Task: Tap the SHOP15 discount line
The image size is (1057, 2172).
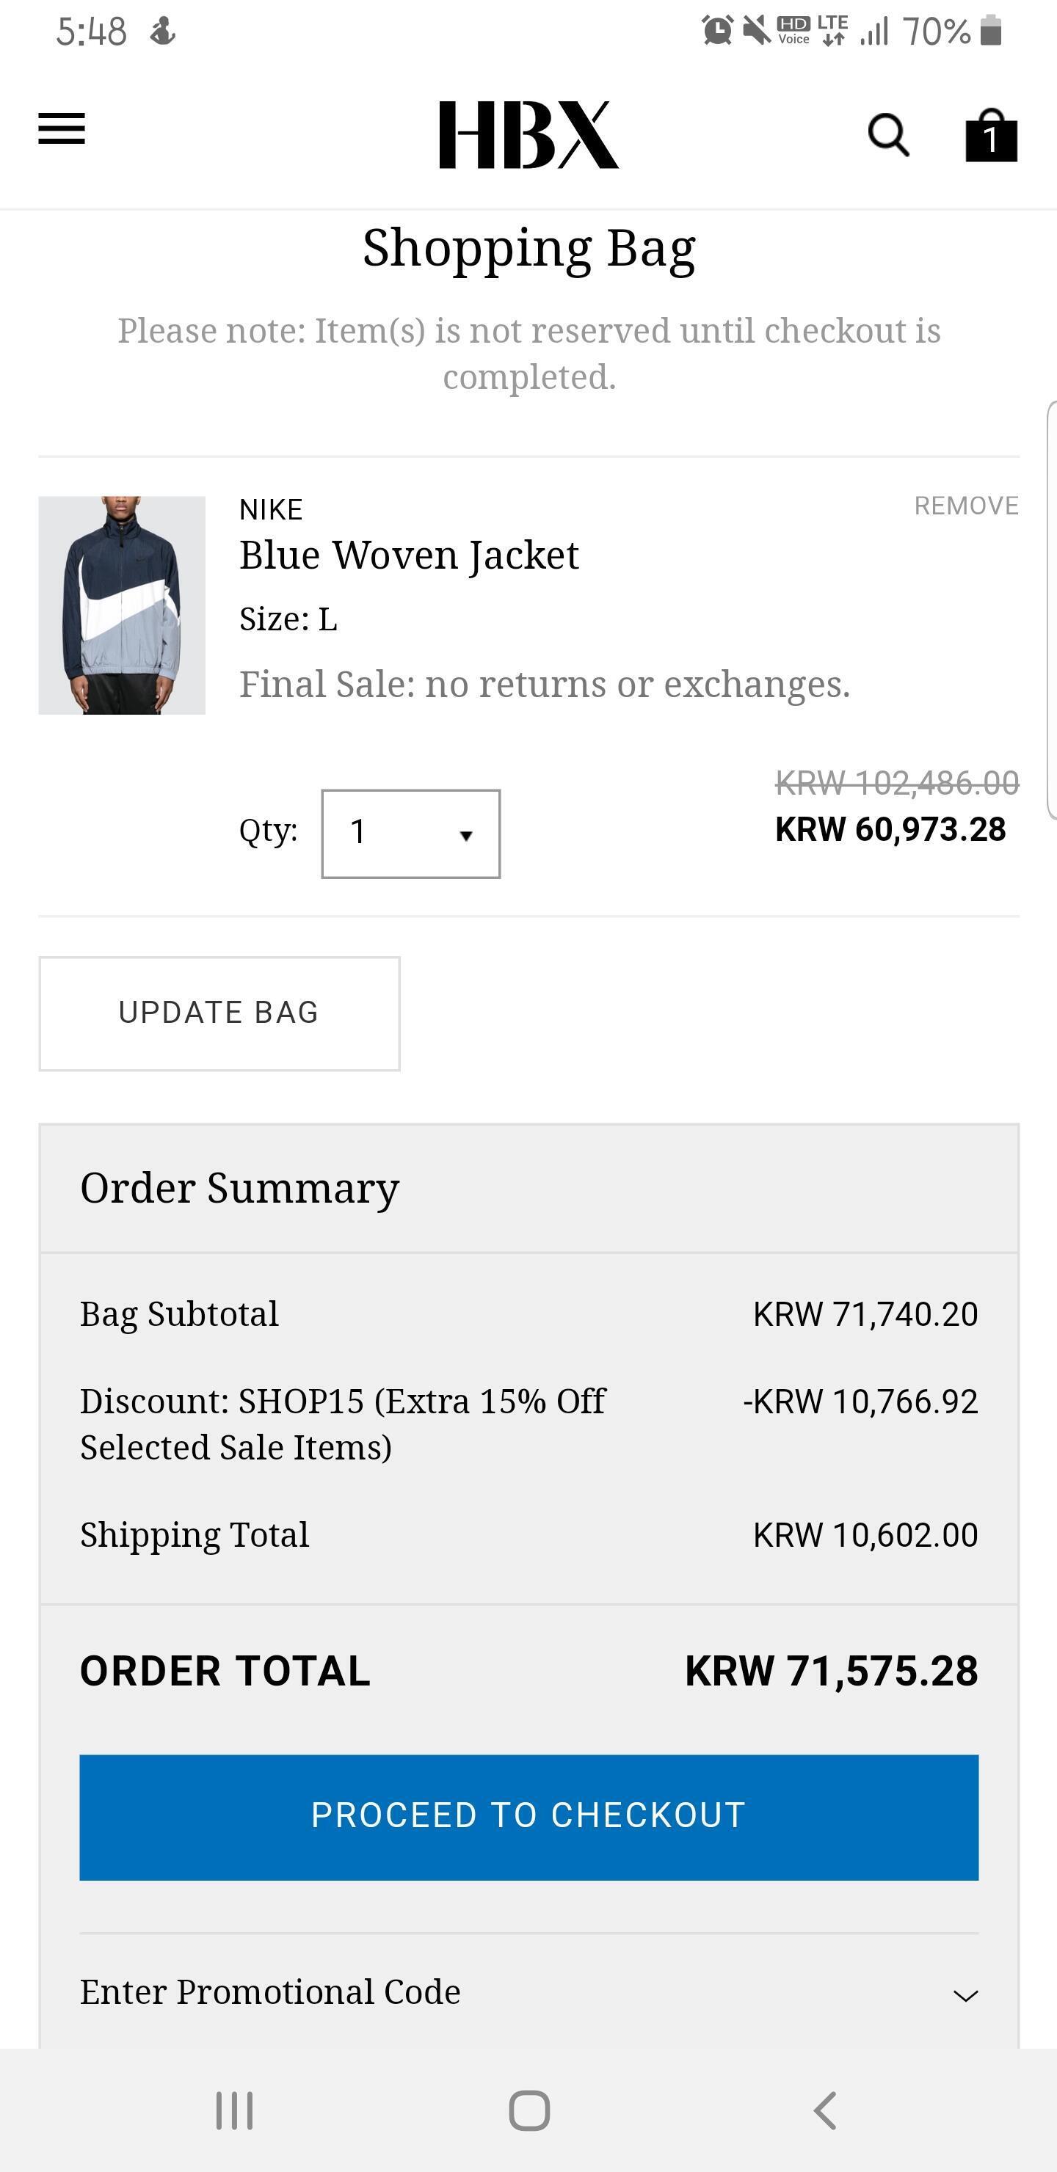Action: [x=343, y=1424]
